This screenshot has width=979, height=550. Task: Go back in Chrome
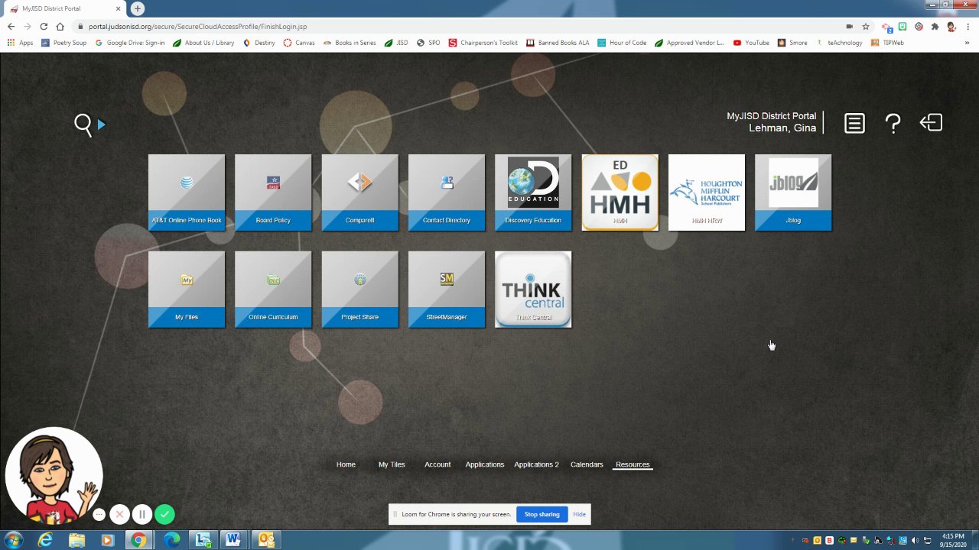tap(11, 27)
